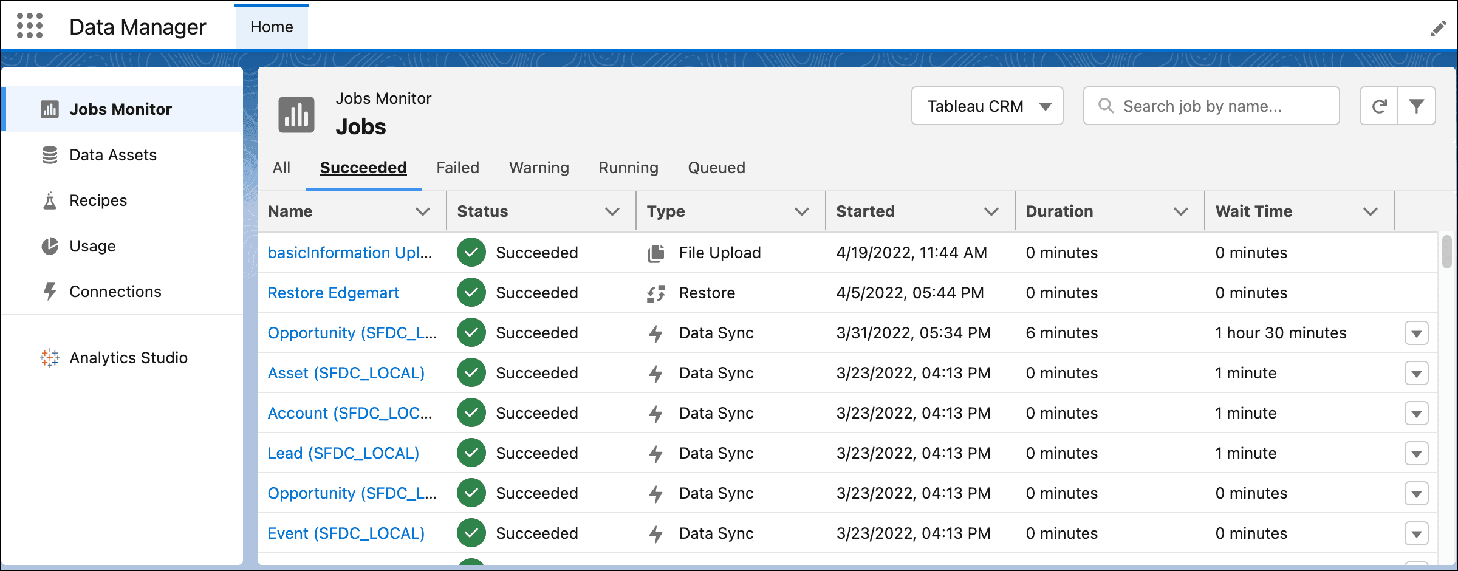Open Data Assets in the sidebar
The image size is (1458, 571).
(113, 155)
